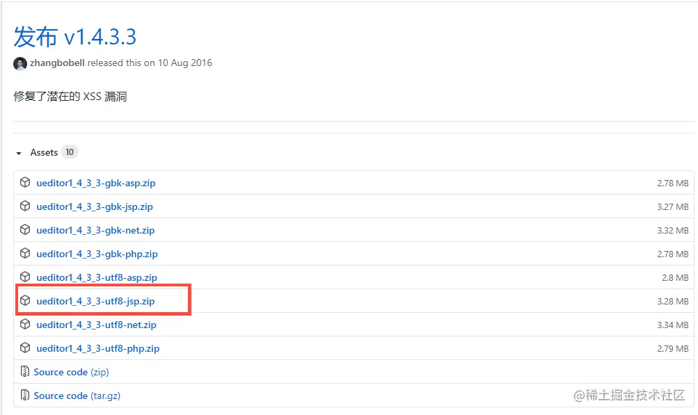698x415 pixels.
Task: Click the 3.34 MB file size
Action: 673,325
